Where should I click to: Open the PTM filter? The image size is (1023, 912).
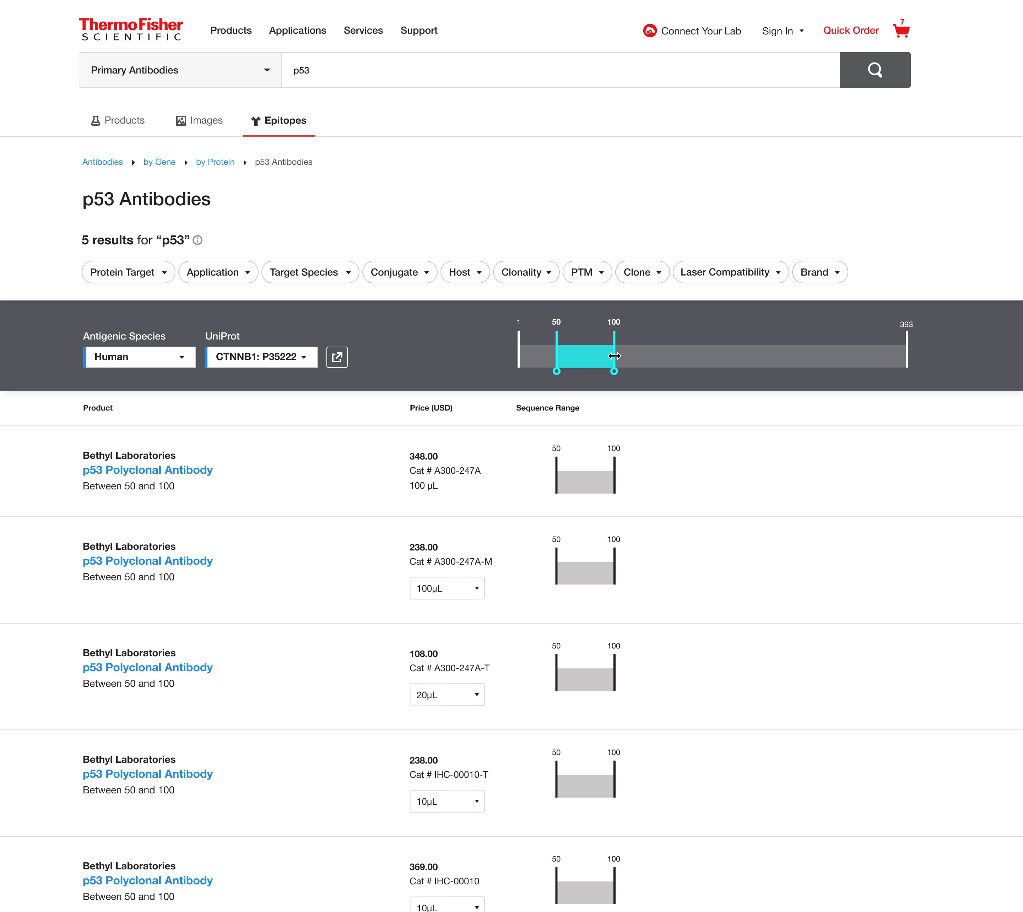[587, 272]
